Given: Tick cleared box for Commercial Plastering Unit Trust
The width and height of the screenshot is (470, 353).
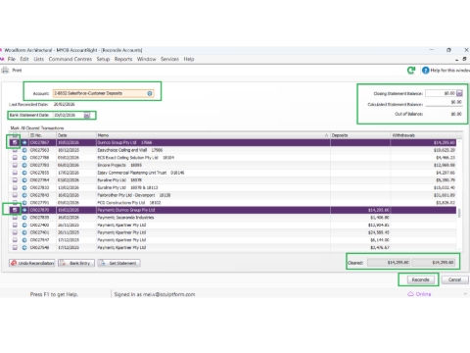Looking at the screenshot, I should pos(15,173).
